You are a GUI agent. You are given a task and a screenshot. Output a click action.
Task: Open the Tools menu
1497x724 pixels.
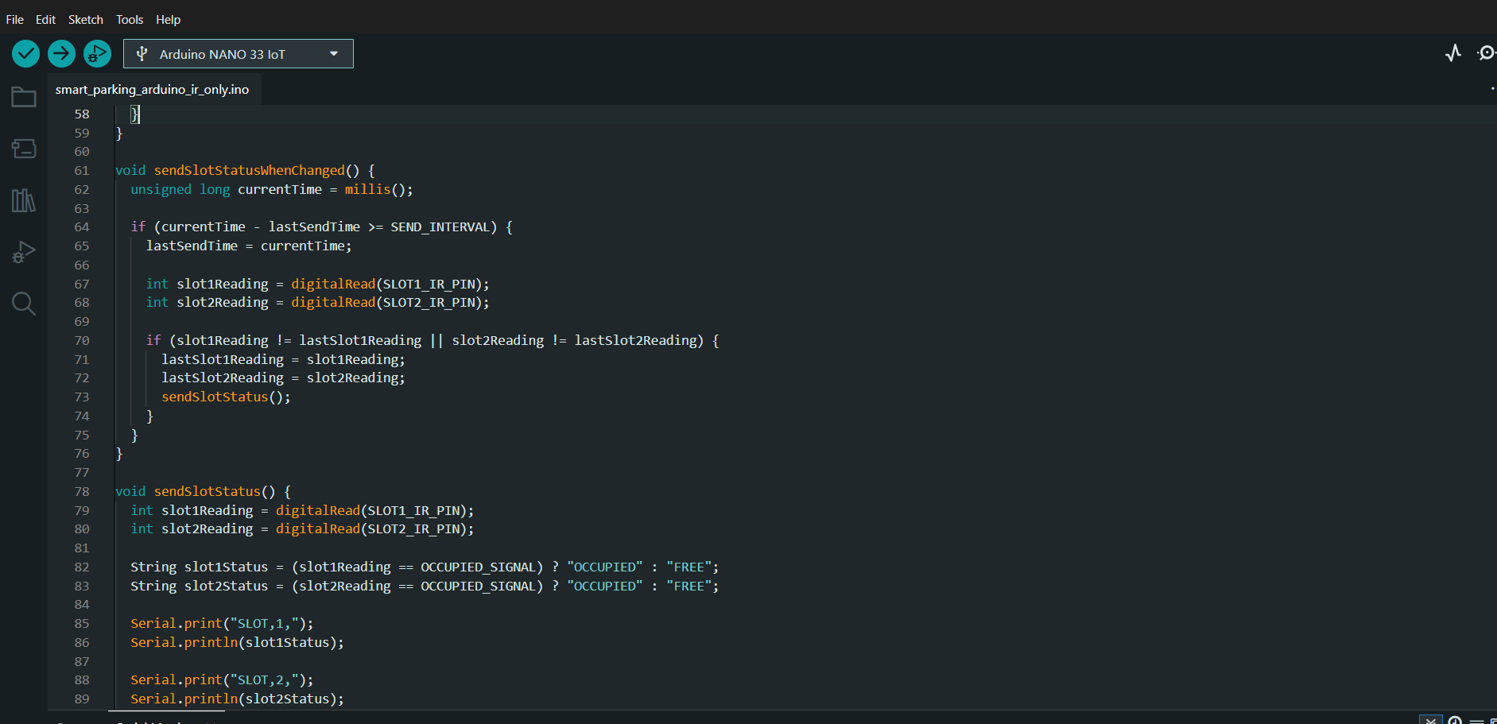coord(130,20)
